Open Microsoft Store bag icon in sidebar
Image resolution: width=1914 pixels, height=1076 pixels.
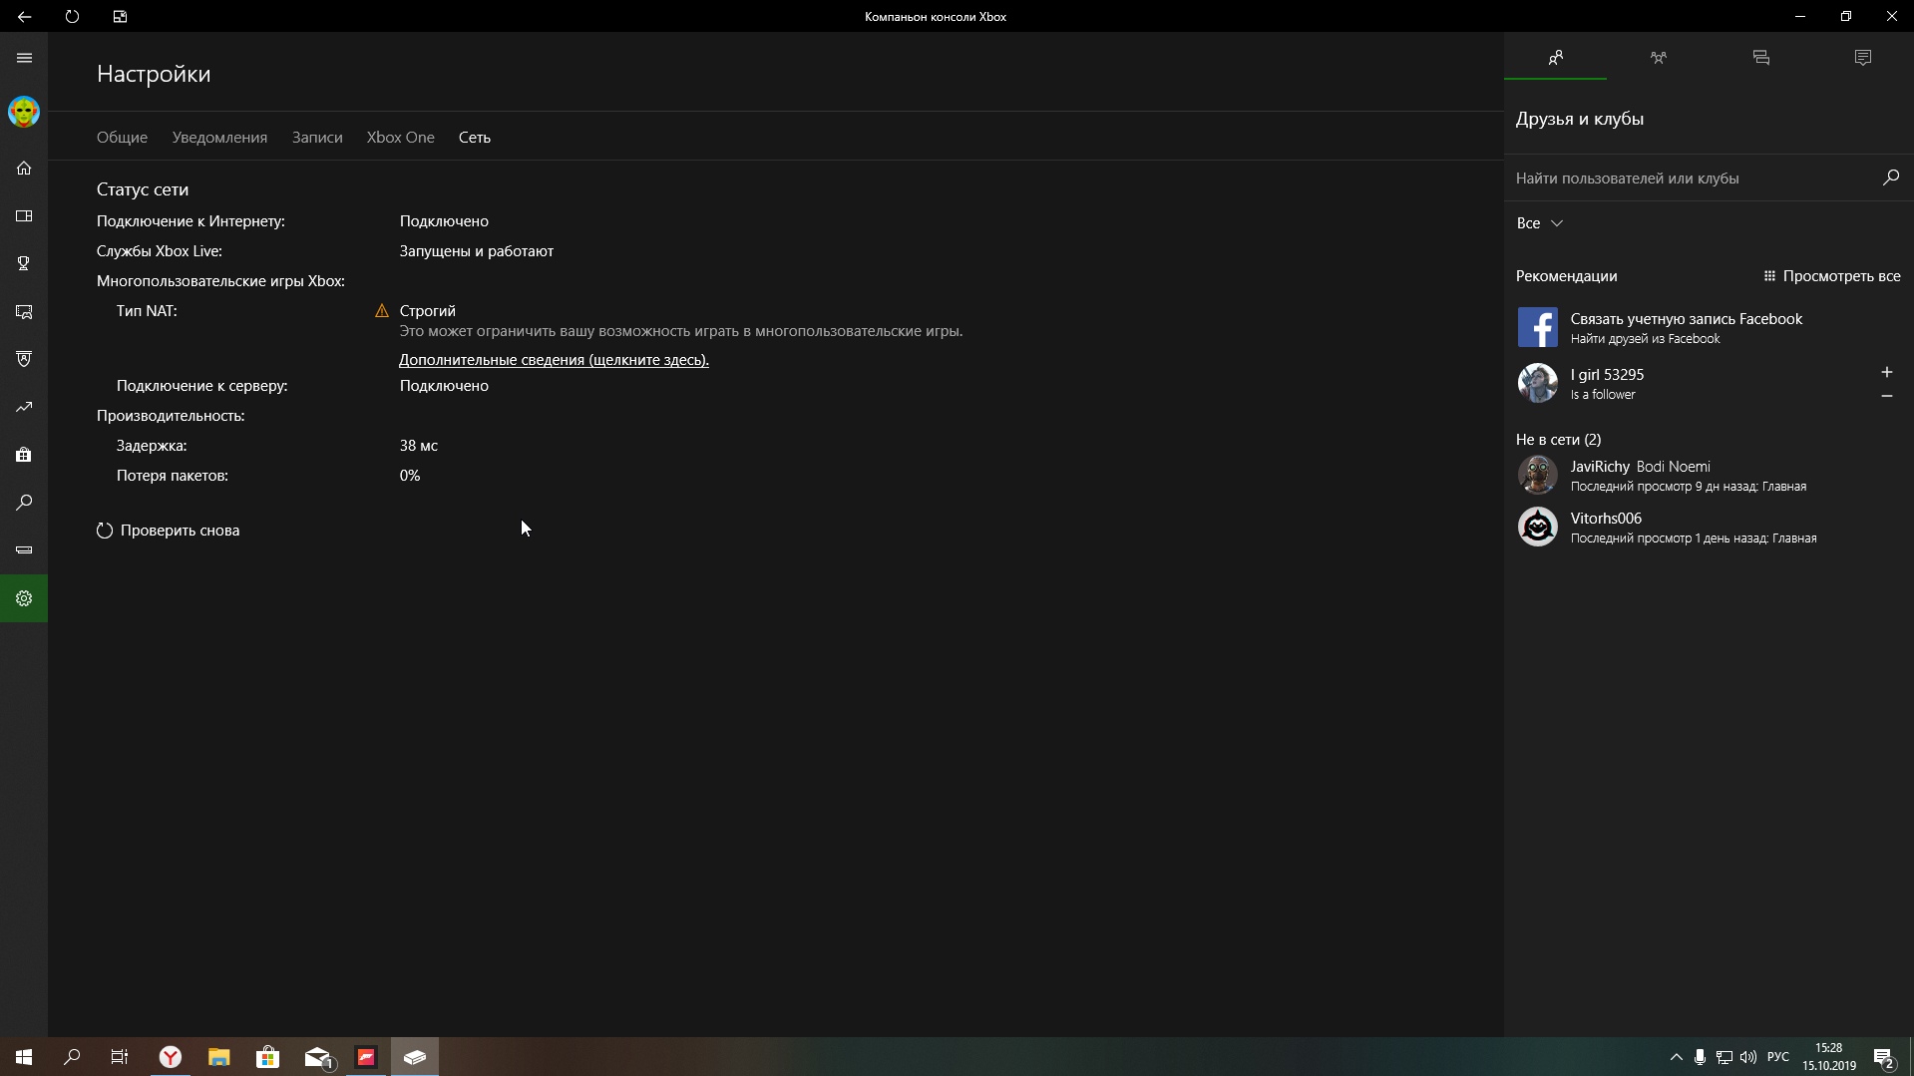coord(24,455)
